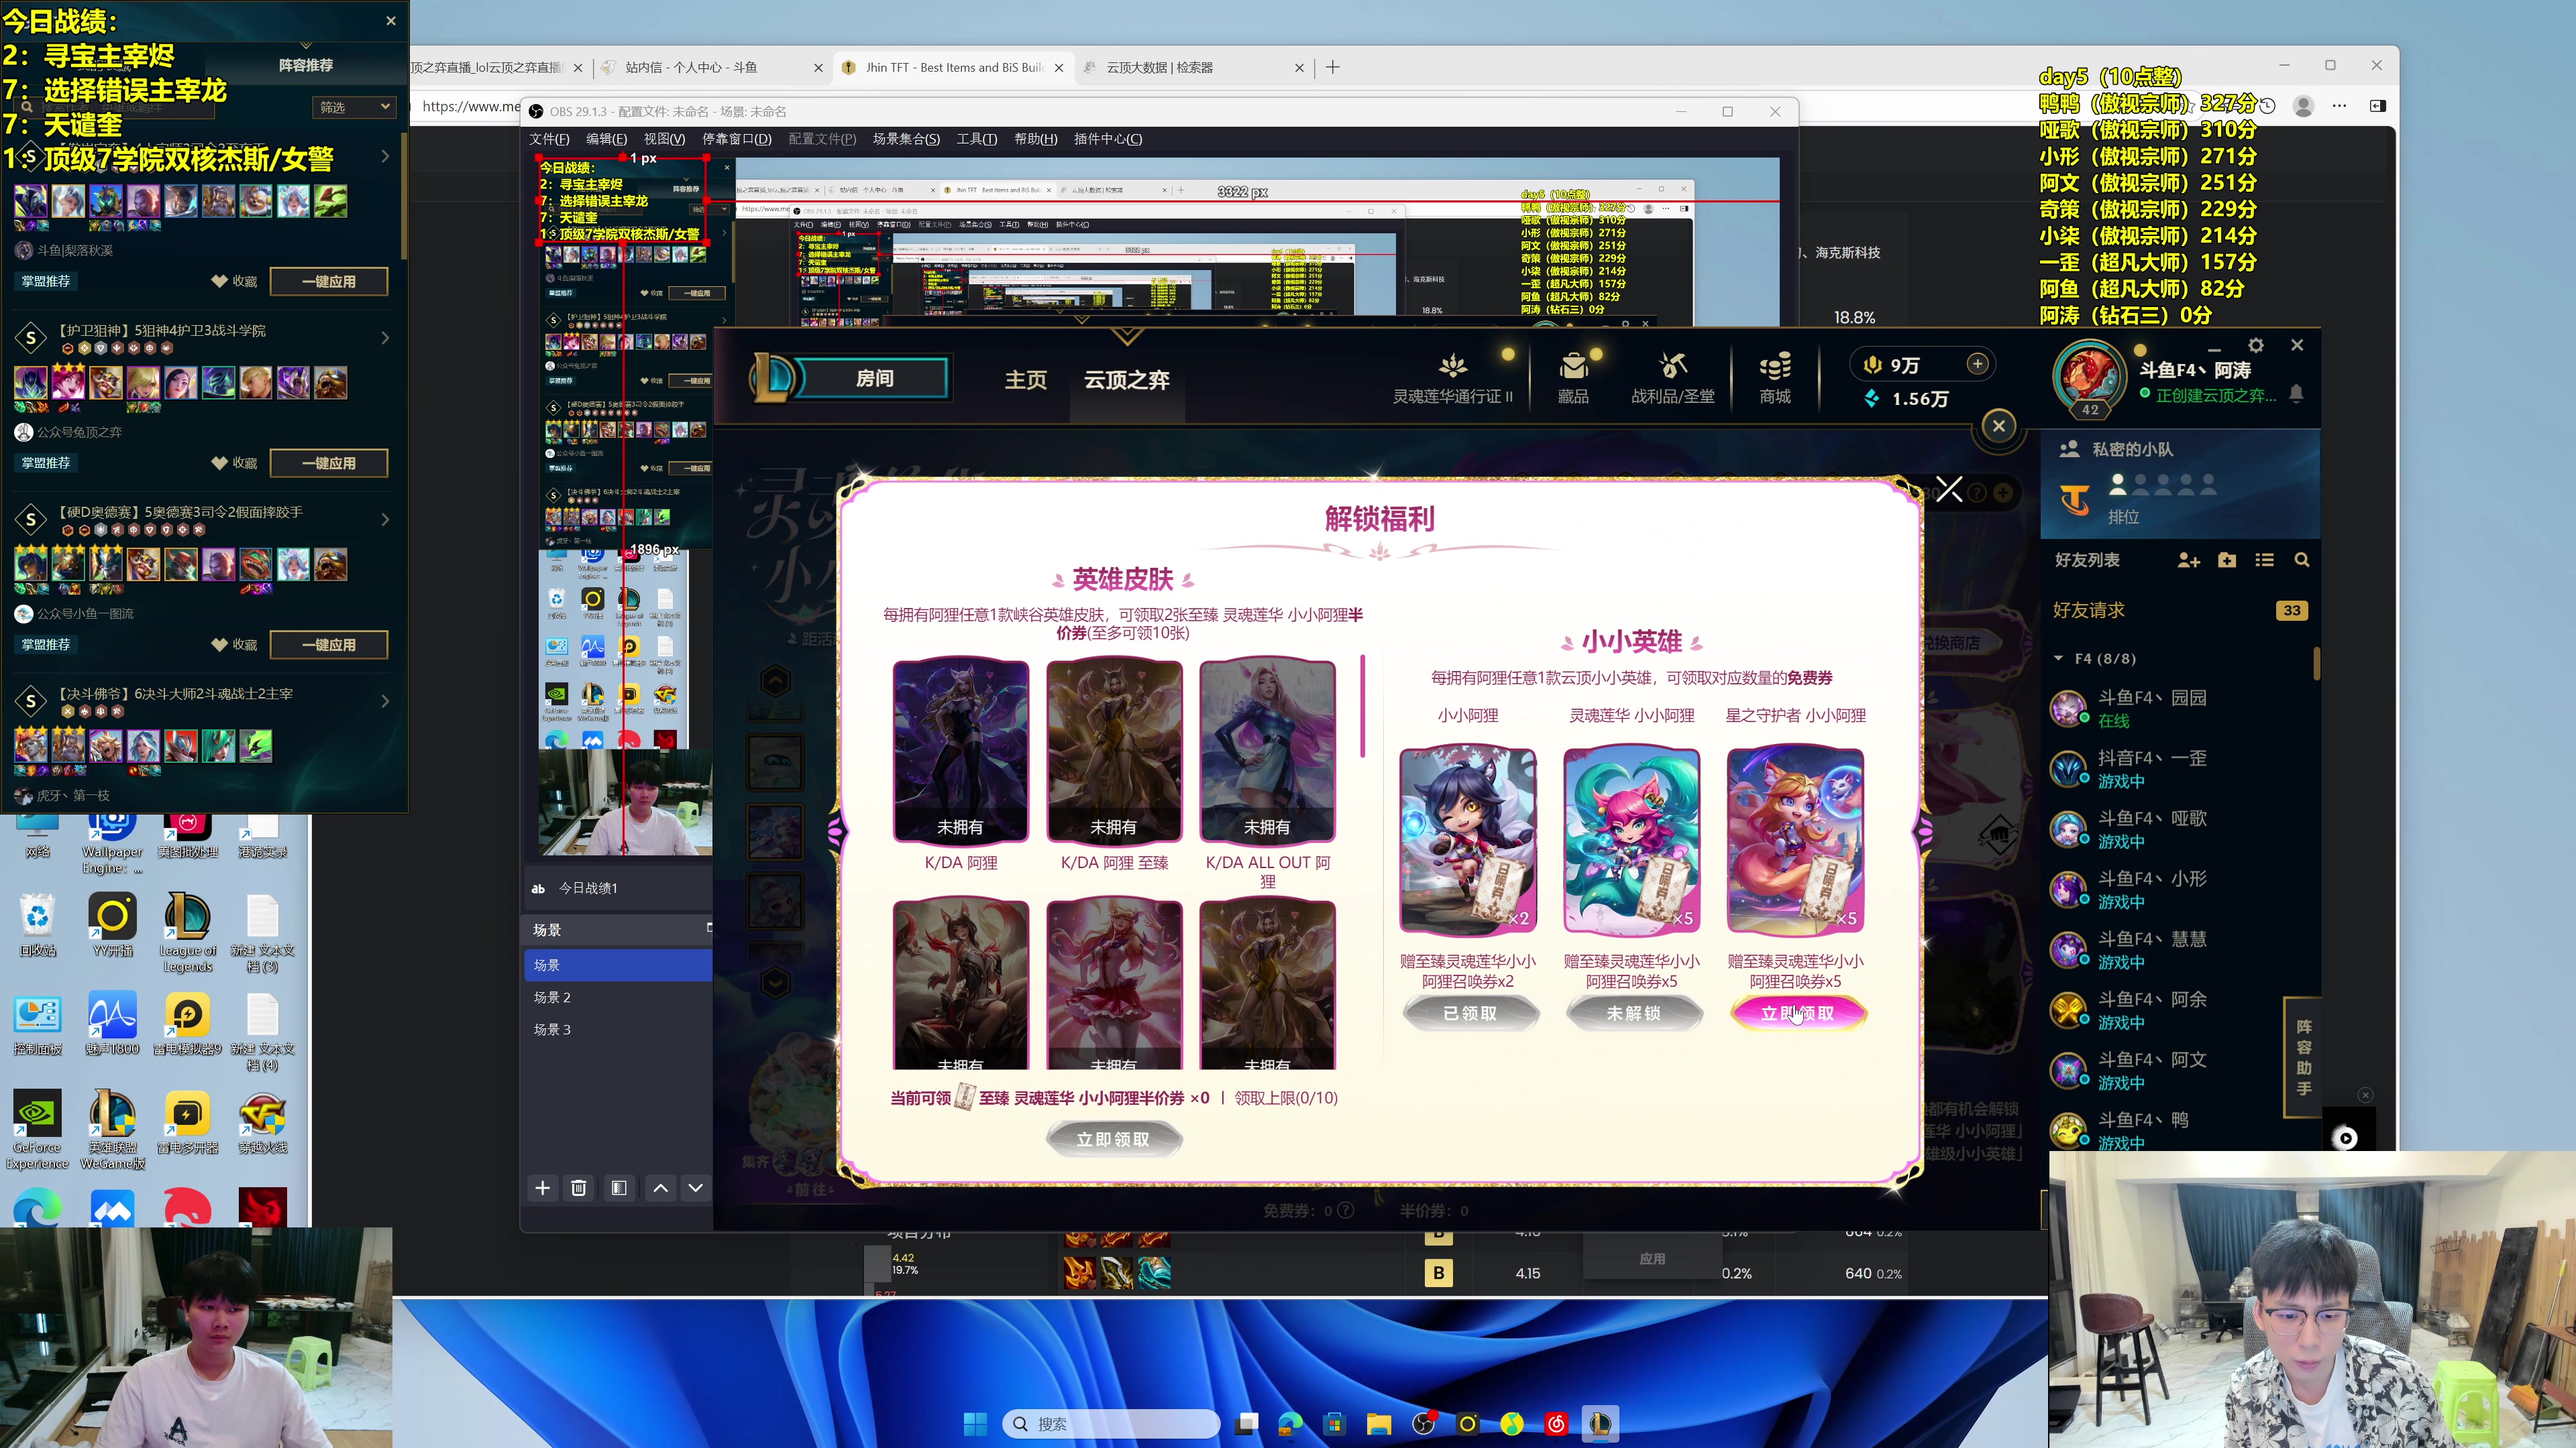This screenshot has height=1448, width=2576.
Task: Switch to the Jhin TFT browser tab
Action: 953,67
